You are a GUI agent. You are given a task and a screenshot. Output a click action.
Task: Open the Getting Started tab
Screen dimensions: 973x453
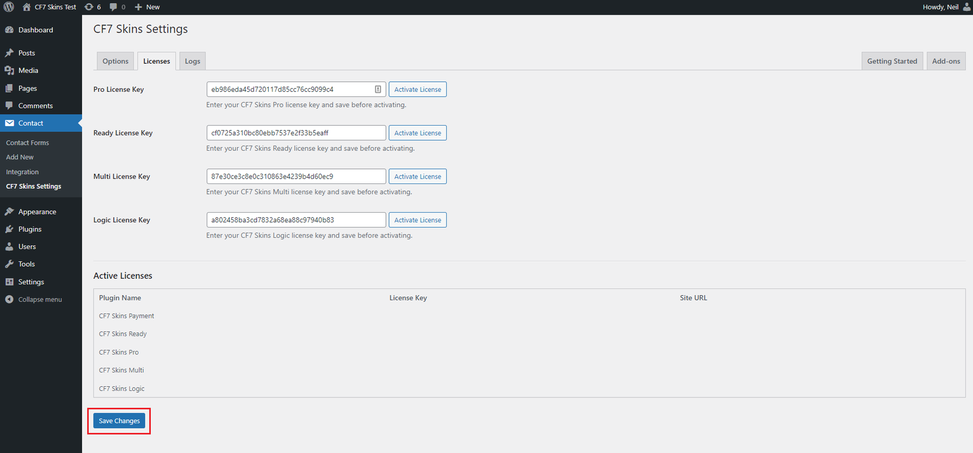pos(892,61)
